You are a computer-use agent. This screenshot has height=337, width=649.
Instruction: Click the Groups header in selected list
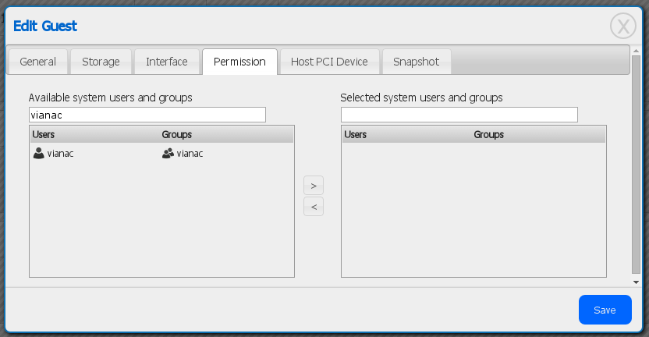click(x=489, y=135)
